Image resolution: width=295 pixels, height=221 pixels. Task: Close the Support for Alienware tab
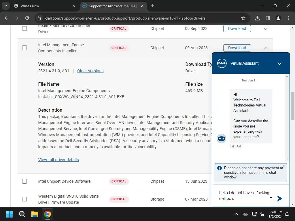142,6
